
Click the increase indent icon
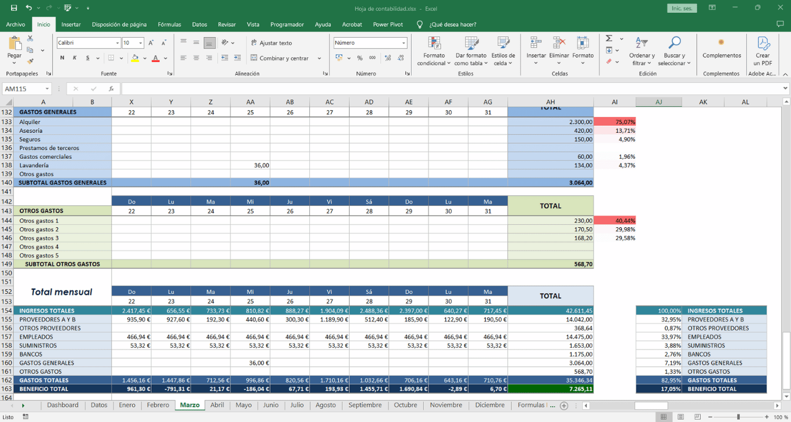click(x=237, y=58)
